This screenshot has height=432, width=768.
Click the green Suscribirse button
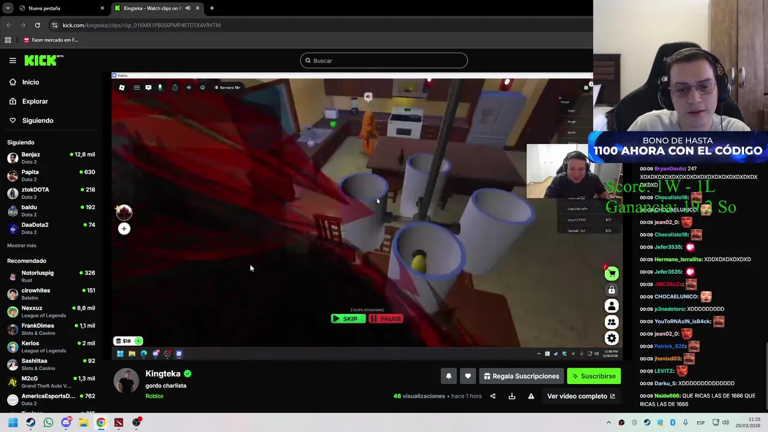(x=594, y=376)
